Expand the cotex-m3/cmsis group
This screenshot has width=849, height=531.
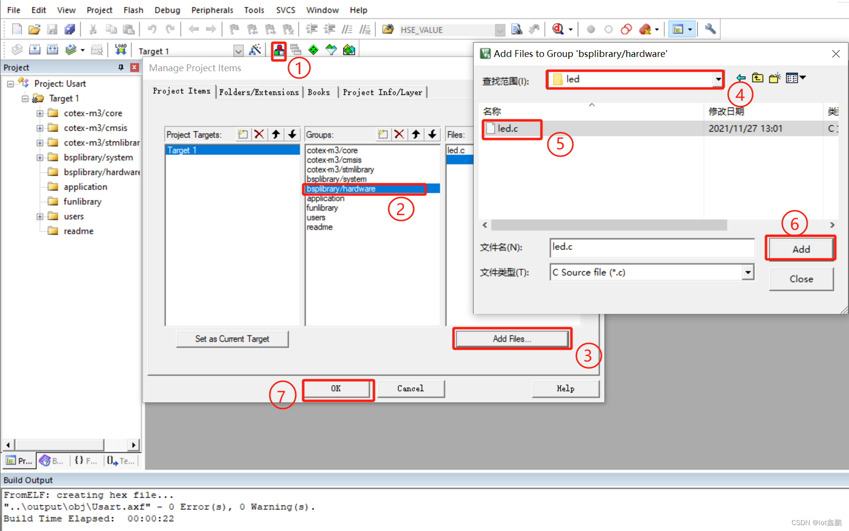(x=40, y=128)
